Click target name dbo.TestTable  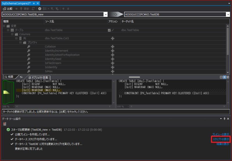[x=130, y=30]
